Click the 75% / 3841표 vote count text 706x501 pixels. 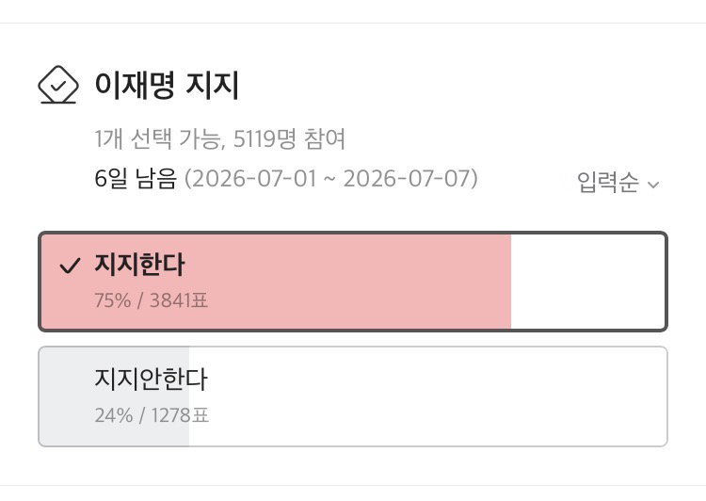click(152, 300)
